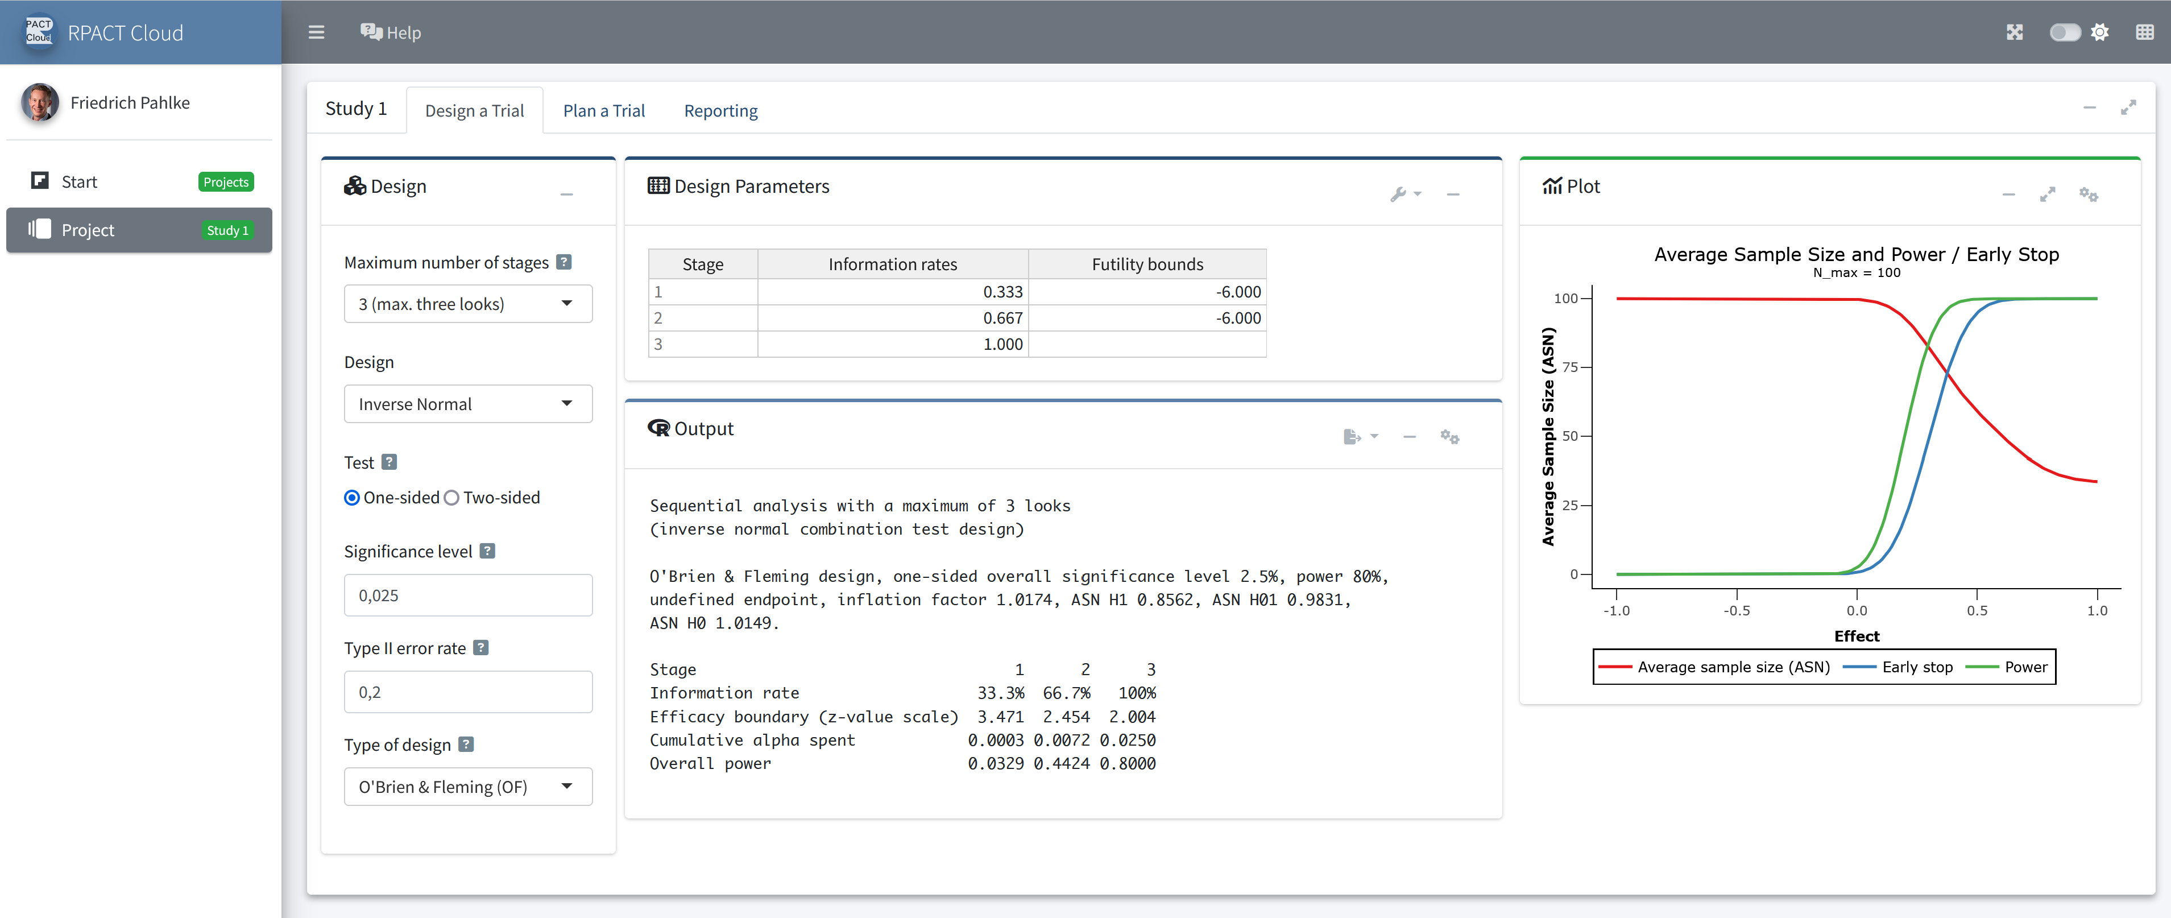Open Maximum number of stages dropdown
Viewport: 2171px width, 918px height.
tap(468, 304)
